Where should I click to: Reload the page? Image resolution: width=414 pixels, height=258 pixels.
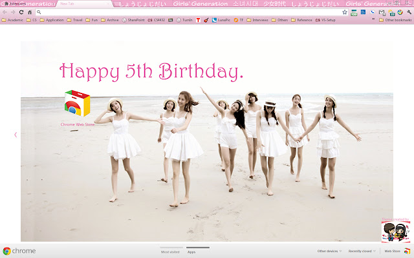coord(21,12)
